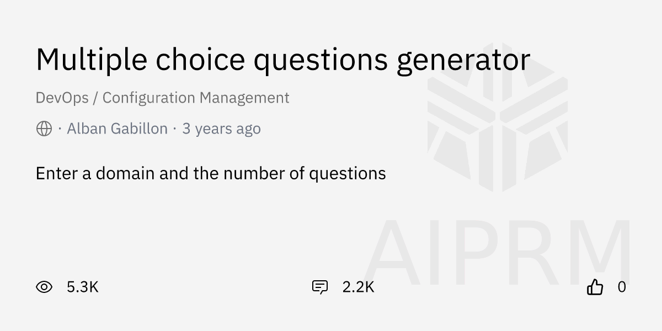The height and width of the screenshot is (331, 662).
Task: Click the dot separator before Alban Gabillon
Action: tap(60, 129)
